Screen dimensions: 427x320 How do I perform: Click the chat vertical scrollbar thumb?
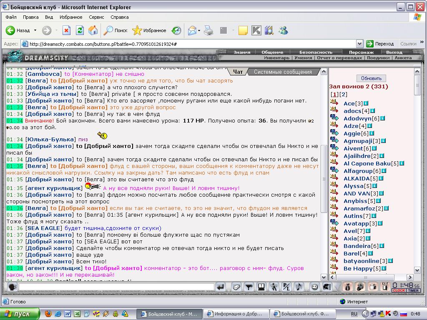coord(324,179)
